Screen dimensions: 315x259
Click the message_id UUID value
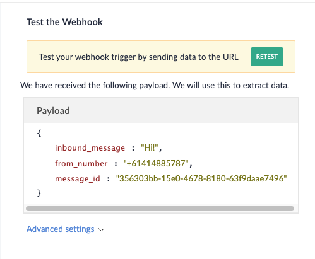pos(201,178)
